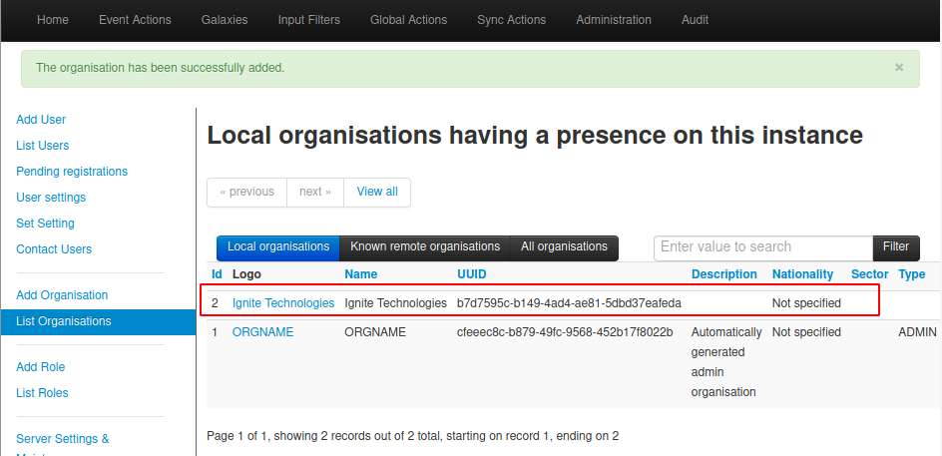Sort by UUID column header

click(472, 274)
